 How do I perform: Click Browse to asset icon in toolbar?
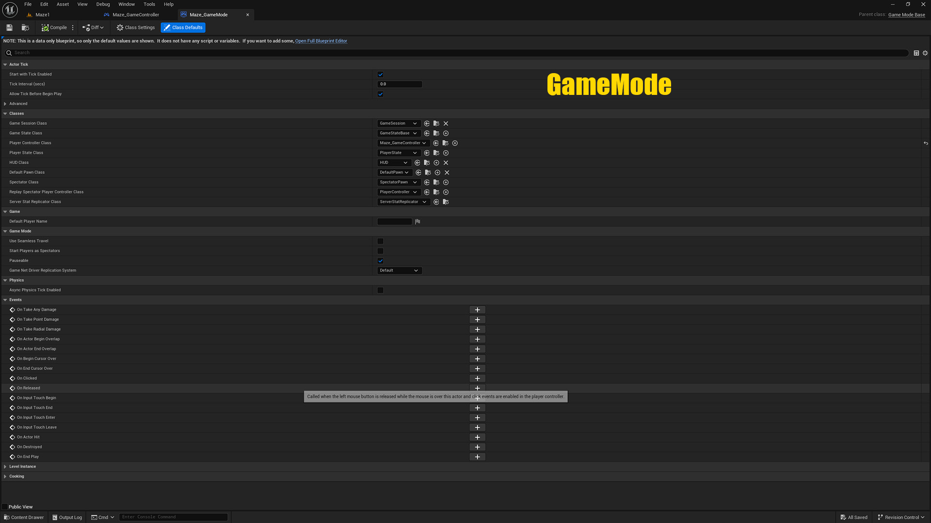(25, 28)
